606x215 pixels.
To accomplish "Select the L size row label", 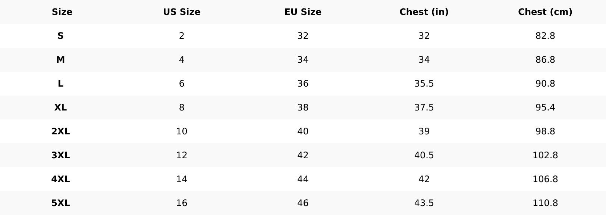I will [x=60, y=84].
